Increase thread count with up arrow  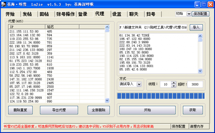tap(173, 83)
